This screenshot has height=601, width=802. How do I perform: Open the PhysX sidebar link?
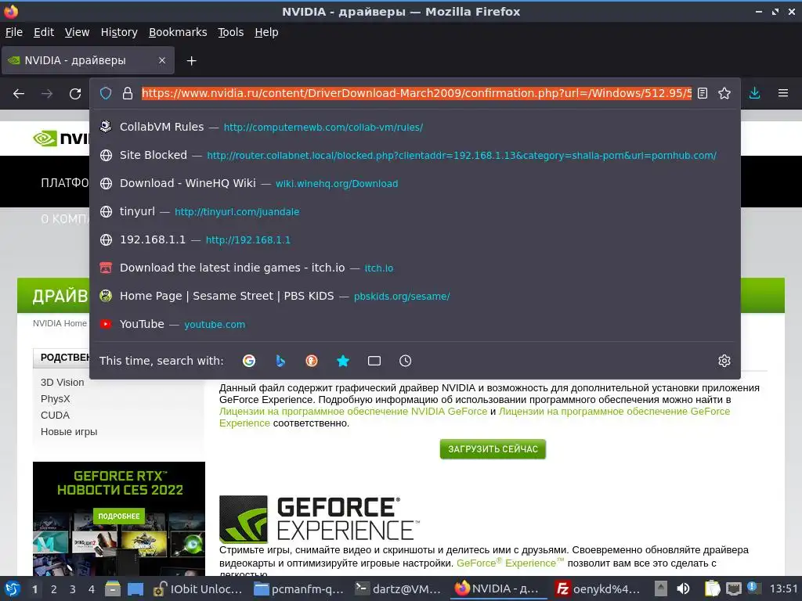tap(56, 398)
